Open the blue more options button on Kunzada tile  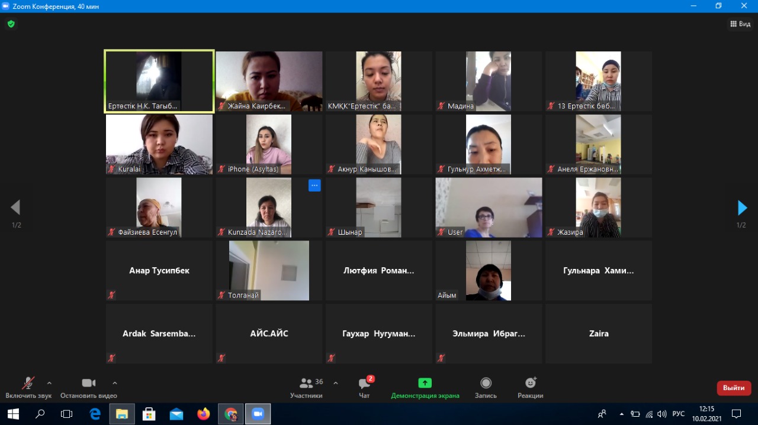(x=314, y=186)
